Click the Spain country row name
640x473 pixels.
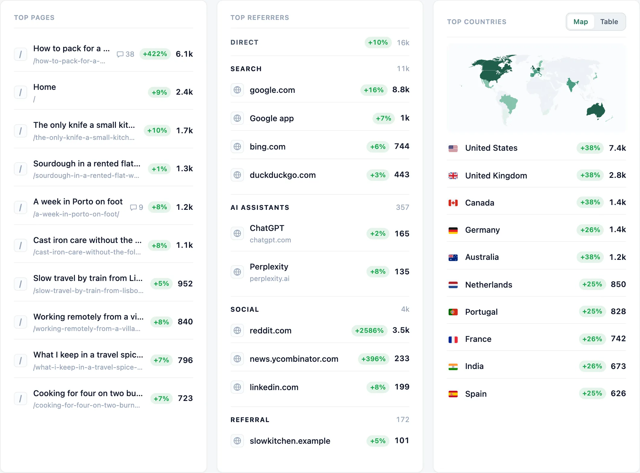click(x=476, y=394)
